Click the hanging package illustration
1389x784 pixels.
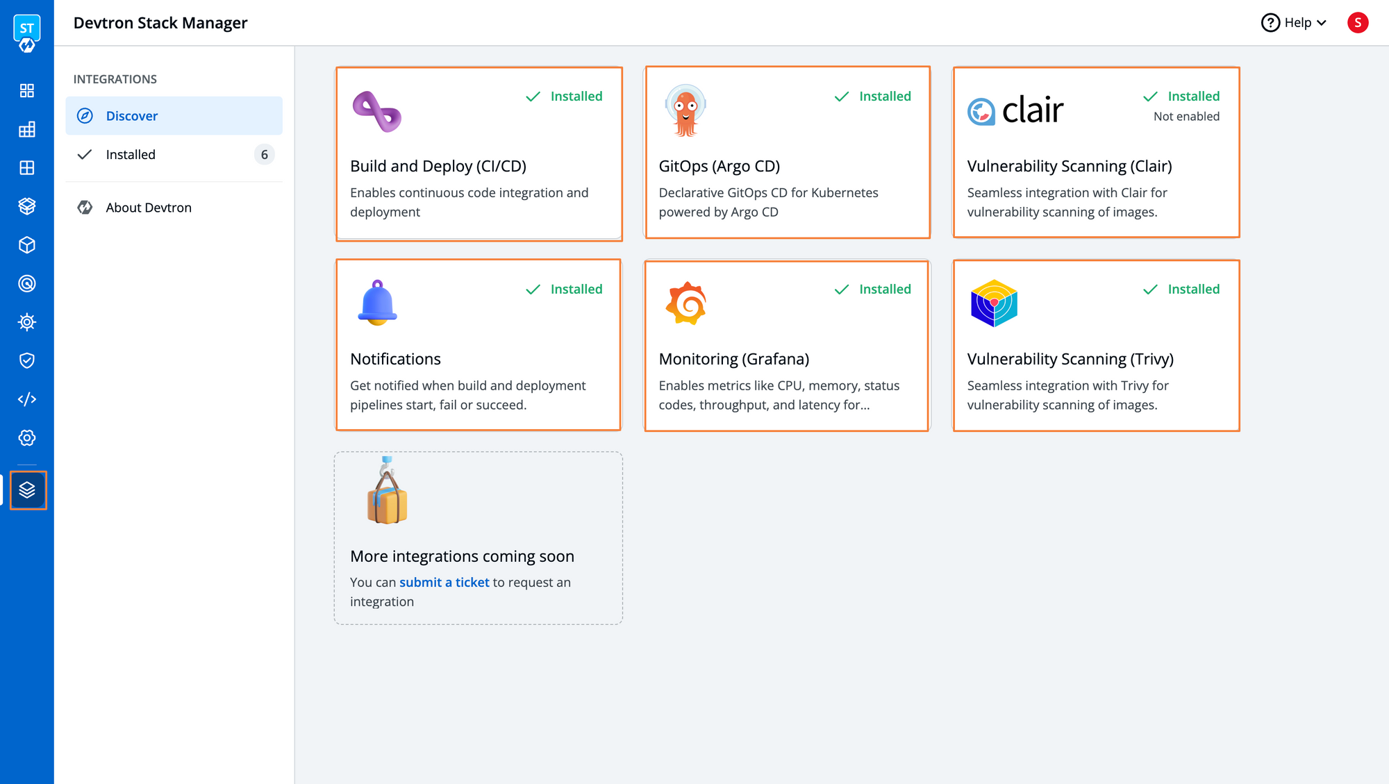[x=387, y=490]
